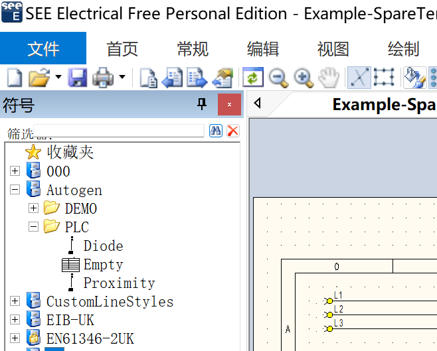Select the 000 library

pos(58,171)
